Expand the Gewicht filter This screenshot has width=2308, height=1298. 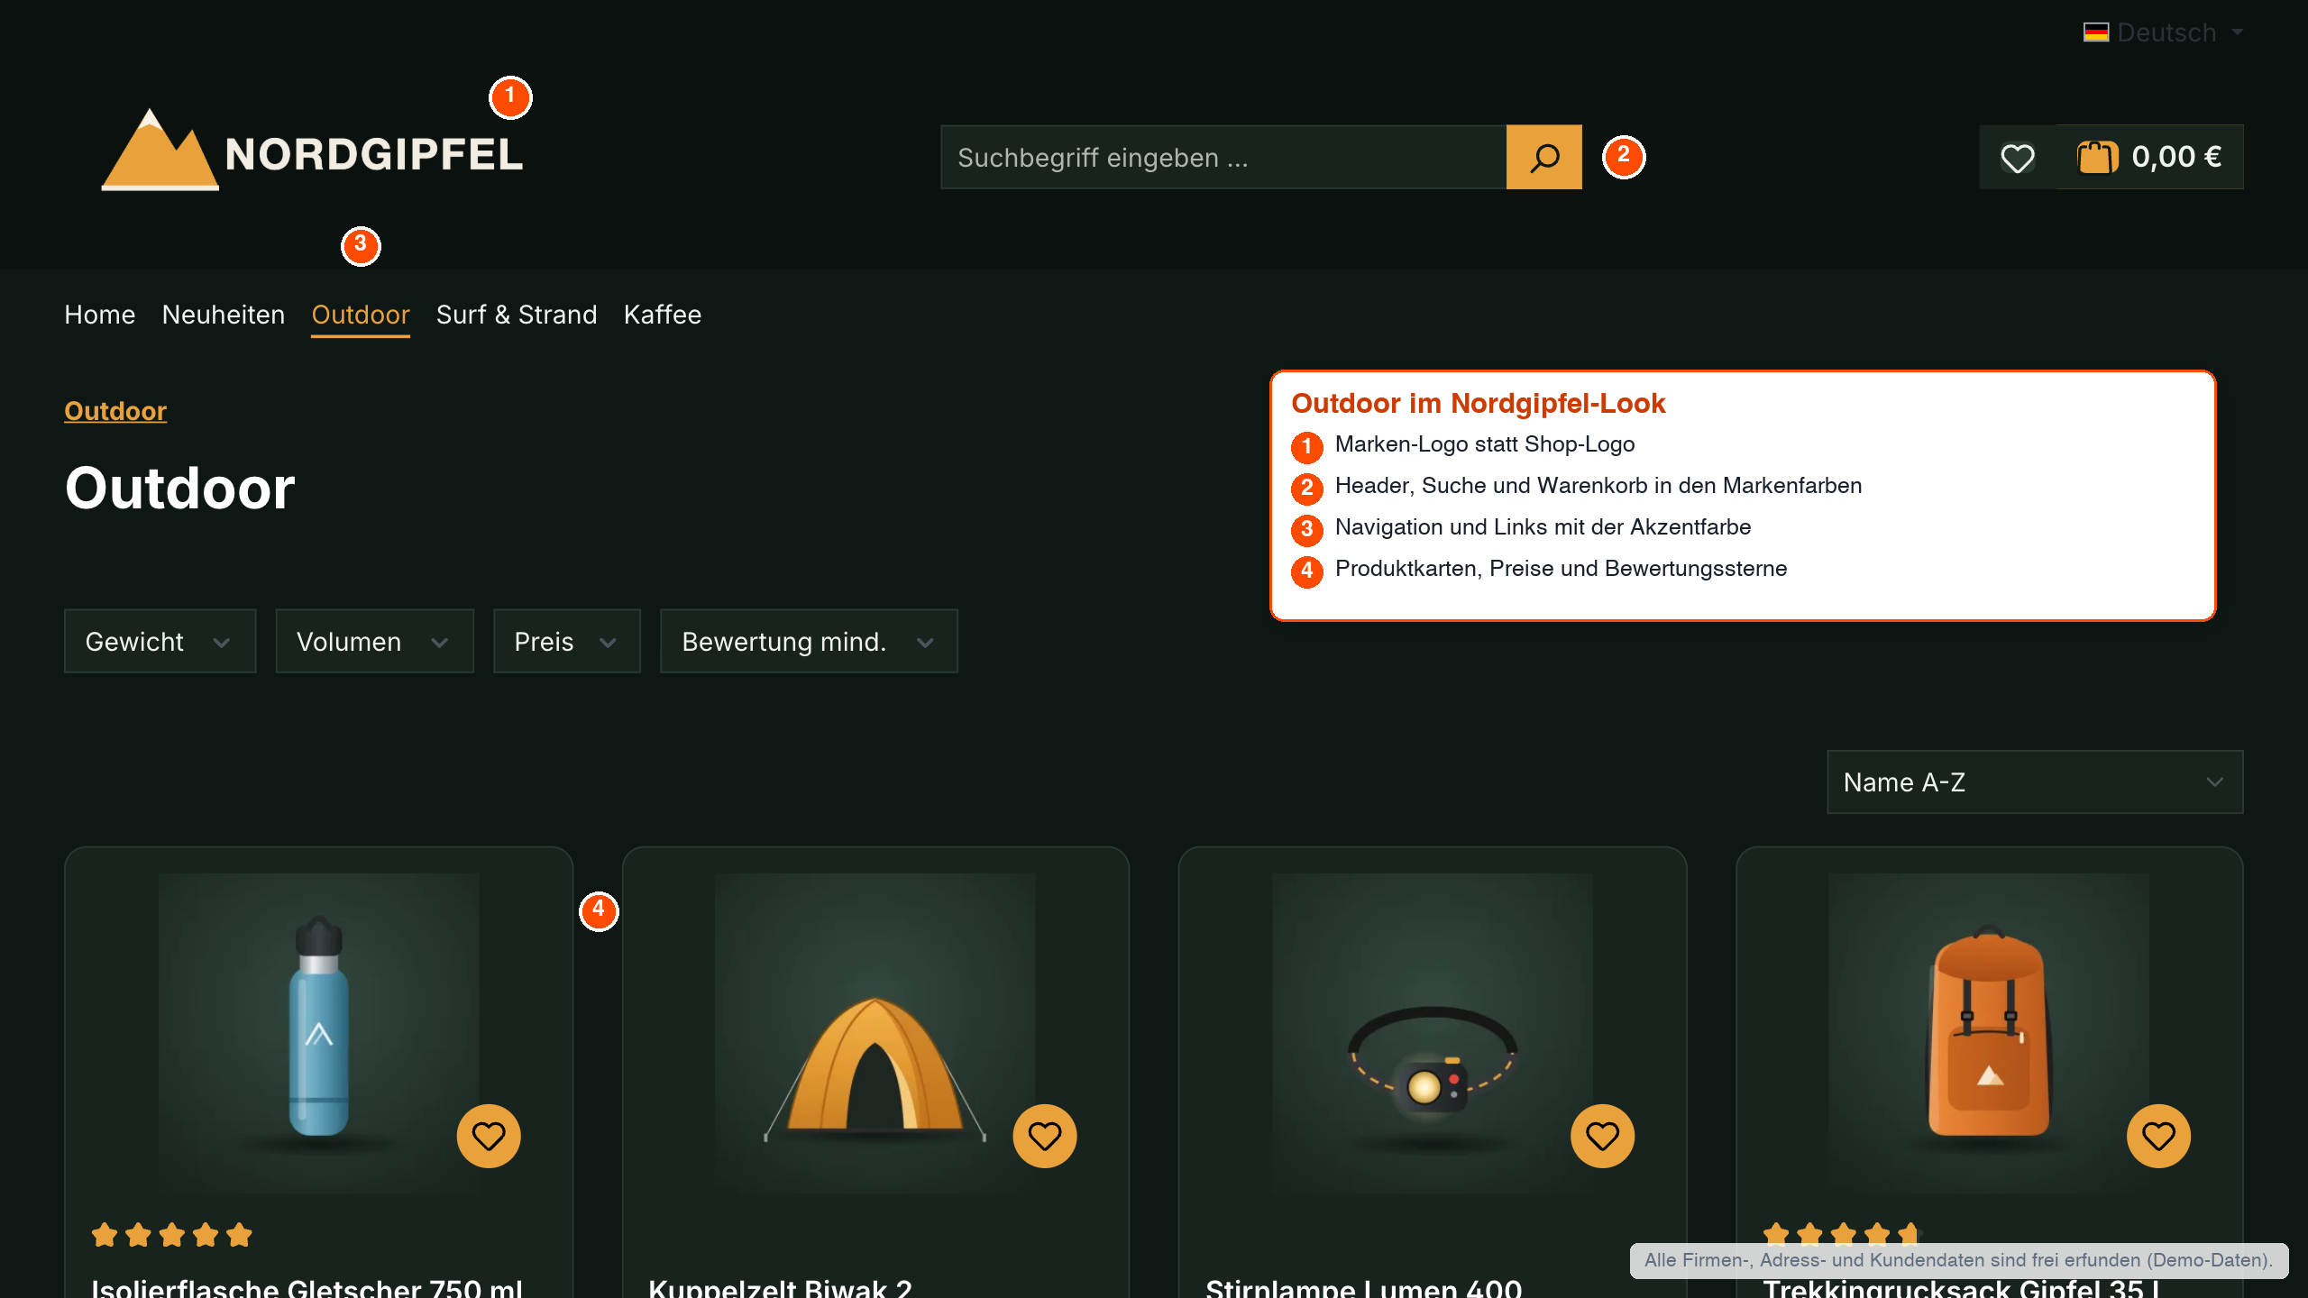(160, 641)
